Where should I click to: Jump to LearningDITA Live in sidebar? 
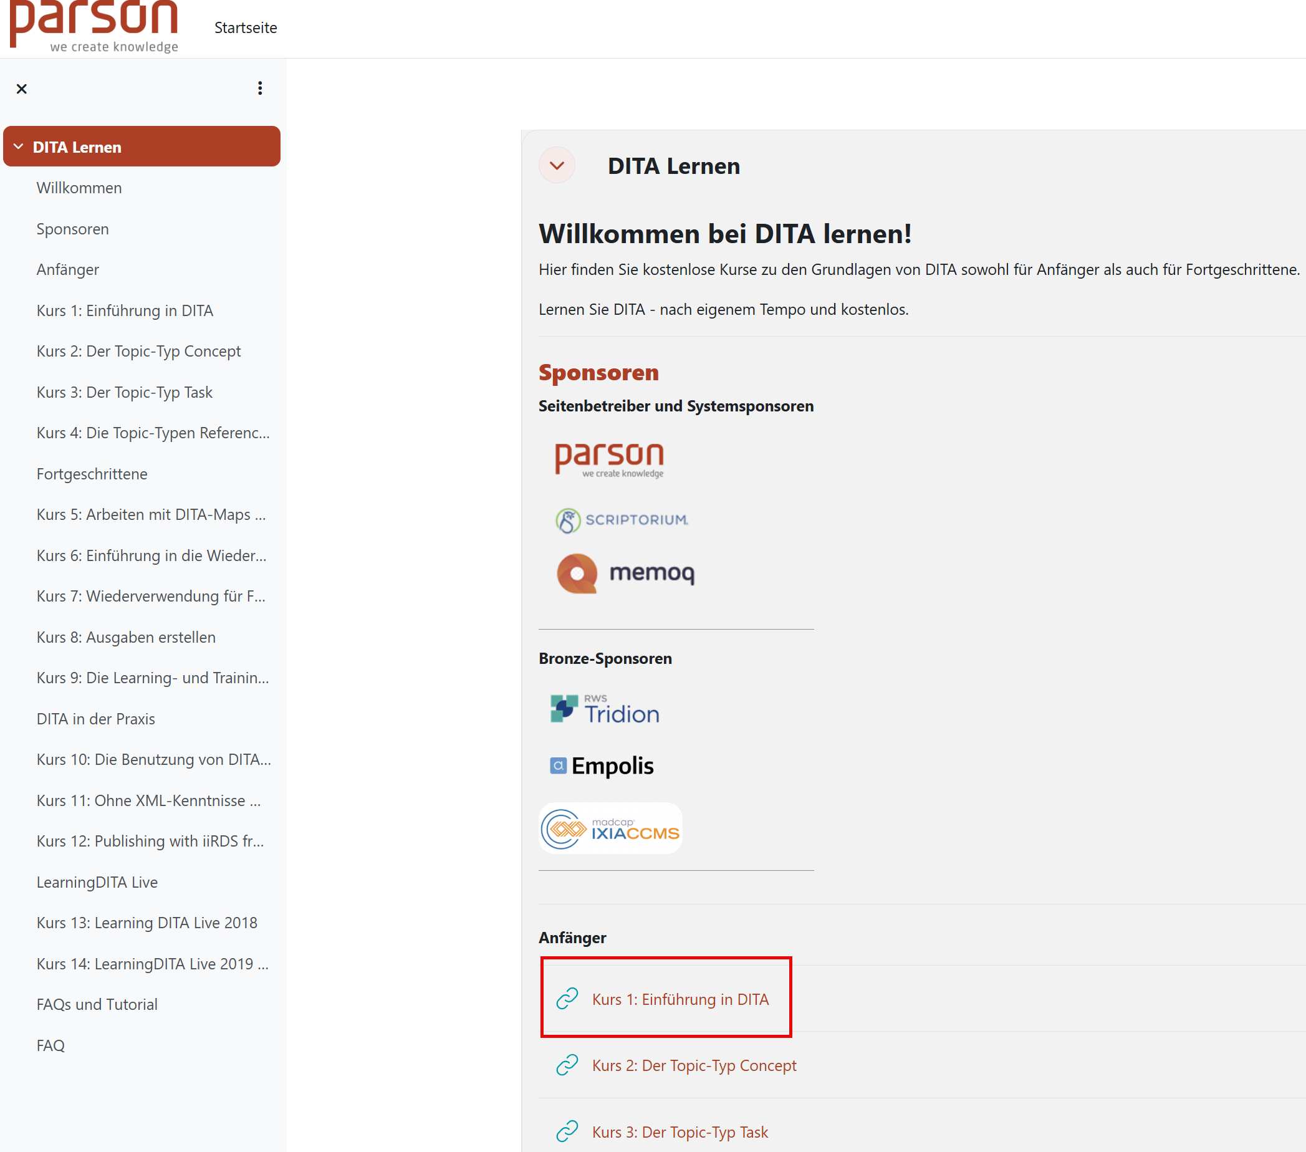click(97, 882)
